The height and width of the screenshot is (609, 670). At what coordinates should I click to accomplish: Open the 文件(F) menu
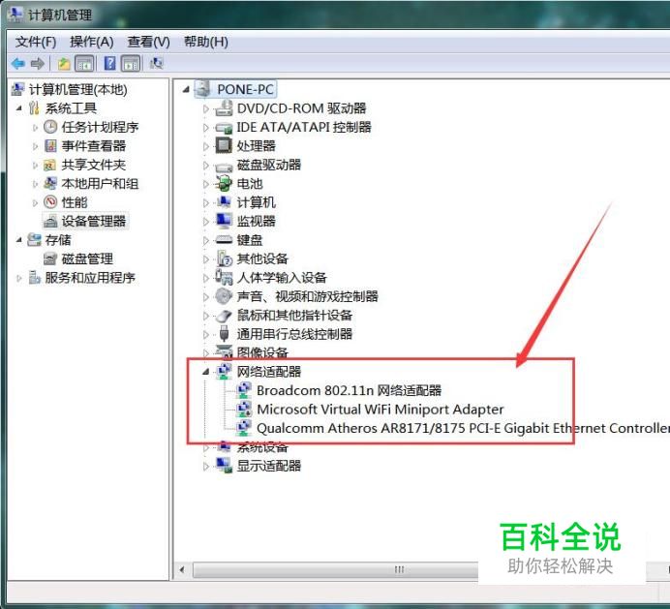[36, 42]
